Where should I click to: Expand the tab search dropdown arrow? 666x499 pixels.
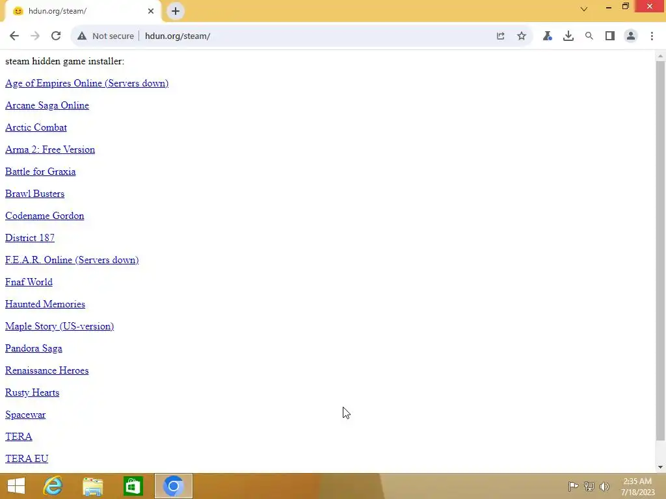[584, 8]
